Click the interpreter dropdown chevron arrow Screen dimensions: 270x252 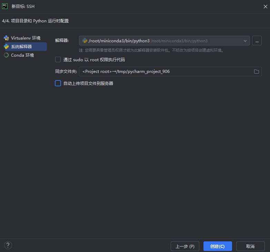tap(245, 41)
